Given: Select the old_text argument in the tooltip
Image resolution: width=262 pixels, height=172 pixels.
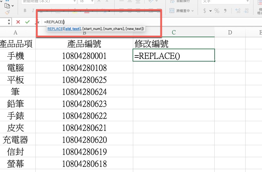Looking at the screenshot, I should coord(72,29).
